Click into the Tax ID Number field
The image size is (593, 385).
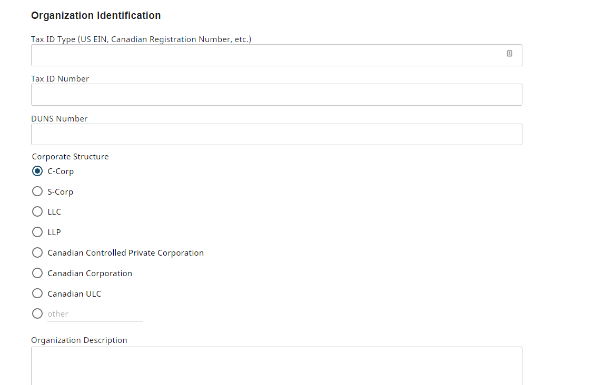tap(276, 95)
